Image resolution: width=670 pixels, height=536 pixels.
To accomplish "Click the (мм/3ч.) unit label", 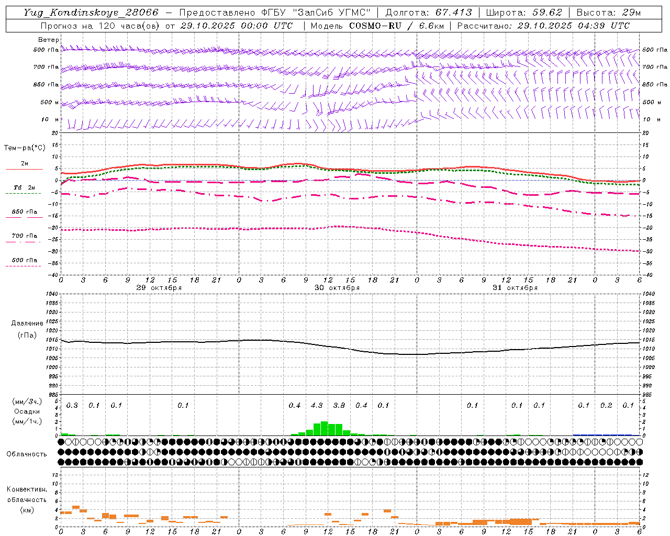I will click(x=27, y=401).
